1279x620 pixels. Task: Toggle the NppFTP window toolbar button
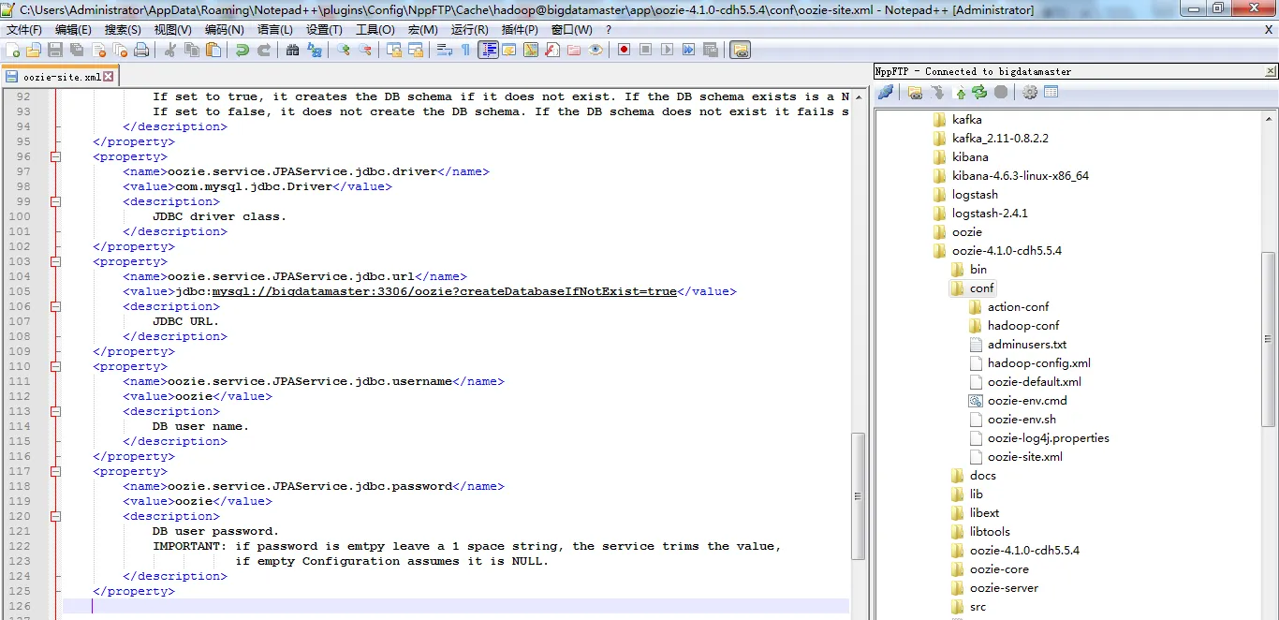click(741, 50)
